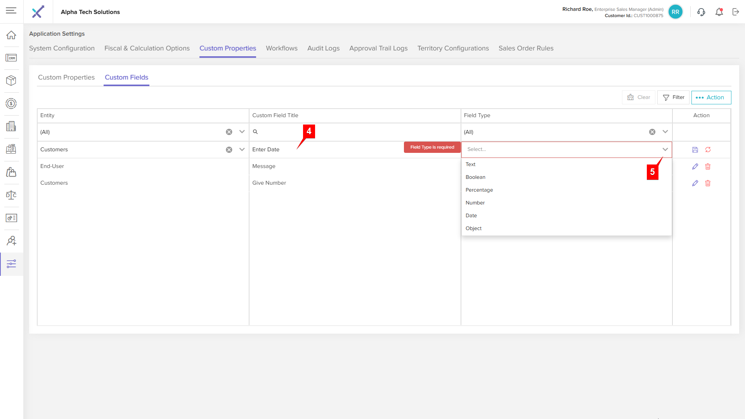The width and height of the screenshot is (745, 419).
Task: Edit the Give Number custom field
Action: pos(695,183)
